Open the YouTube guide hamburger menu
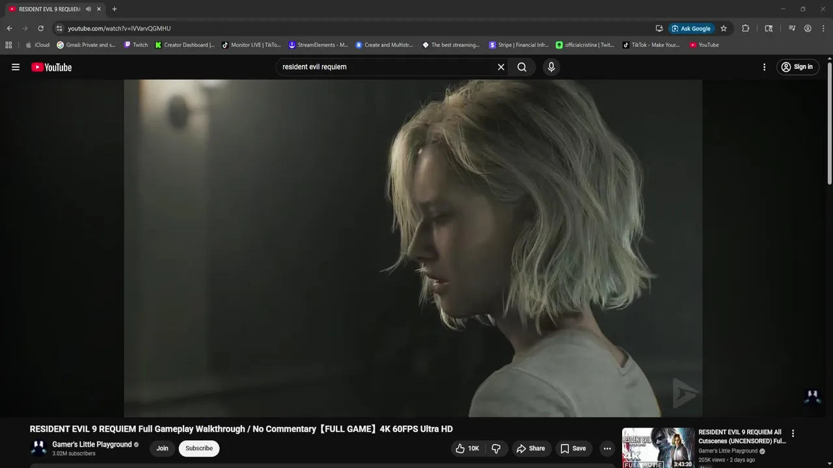Screen dimensions: 833x468 point(16,67)
